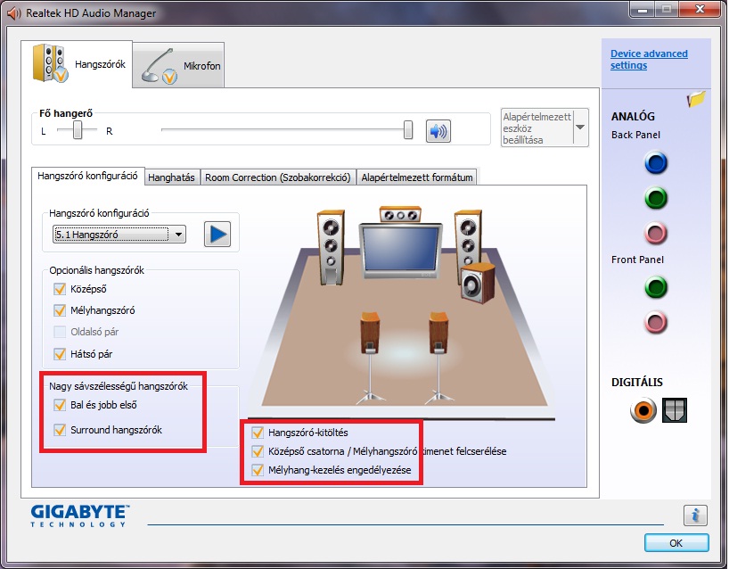729x569 pixels.
Task: Click the green Front Panel audio jack
Action: point(656,287)
